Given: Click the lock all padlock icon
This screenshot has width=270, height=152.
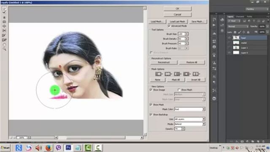Looking at the screenshot, I should (x=248, y=32).
